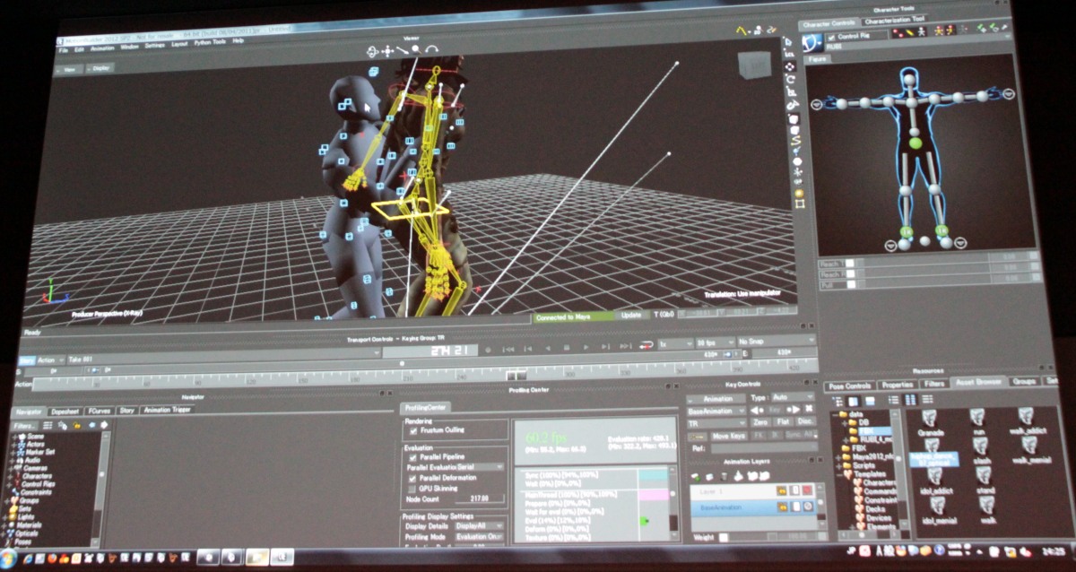Disable the Parallel Pipeline checkbox
The image size is (1076, 572).
412,456
